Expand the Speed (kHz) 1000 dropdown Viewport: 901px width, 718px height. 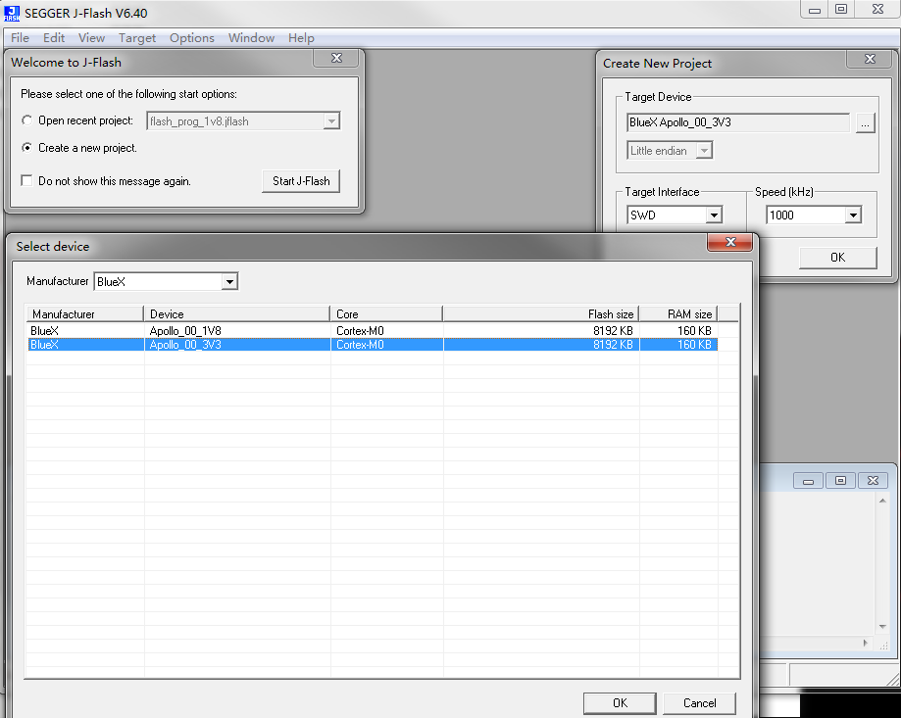pos(853,215)
